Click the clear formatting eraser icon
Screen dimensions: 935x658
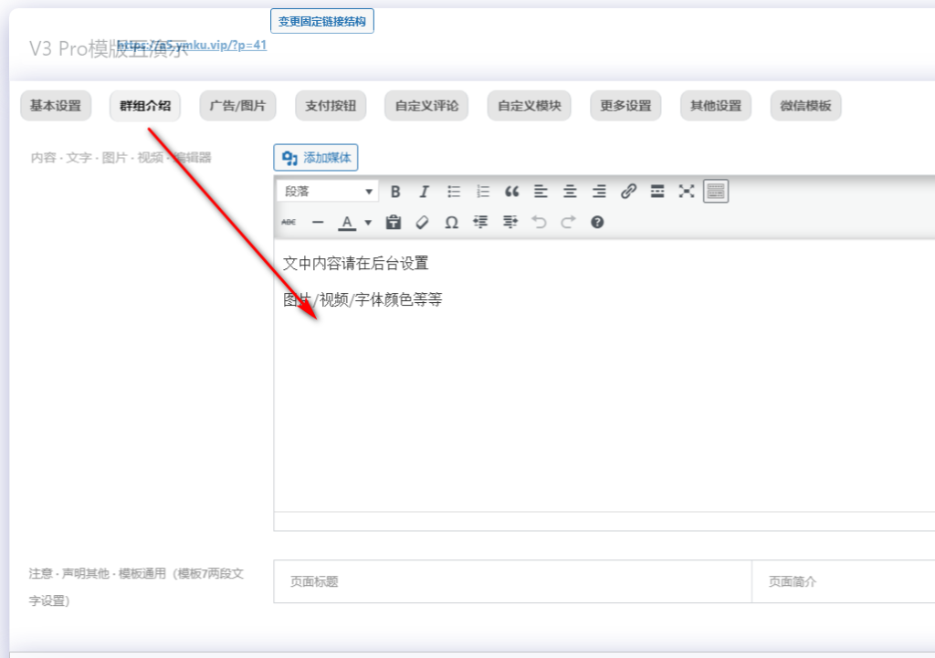(422, 222)
